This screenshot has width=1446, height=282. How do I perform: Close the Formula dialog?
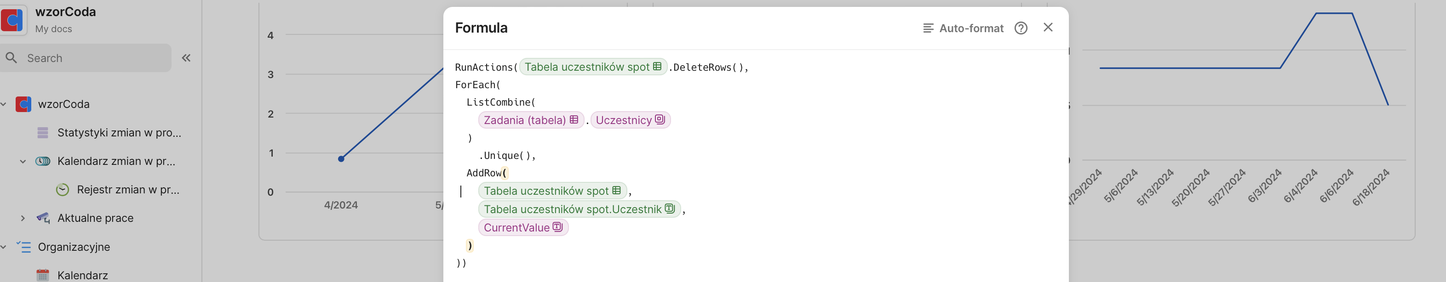[1047, 28]
